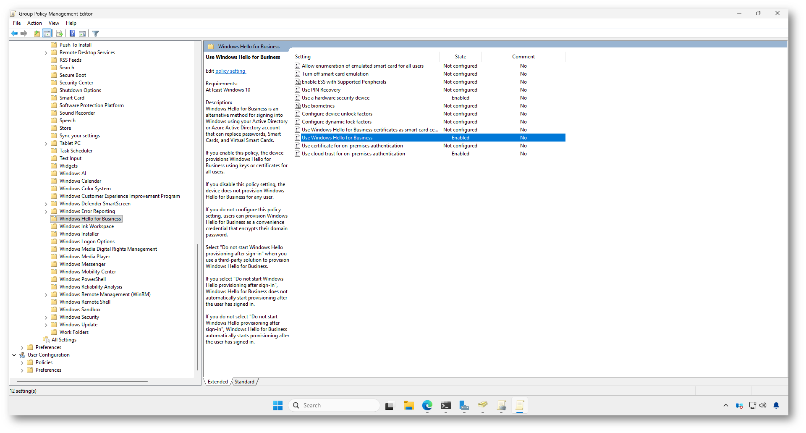Expand Windows Error Reporting node
Image resolution: width=806 pixels, height=433 pixels.
tap(46, 212)
